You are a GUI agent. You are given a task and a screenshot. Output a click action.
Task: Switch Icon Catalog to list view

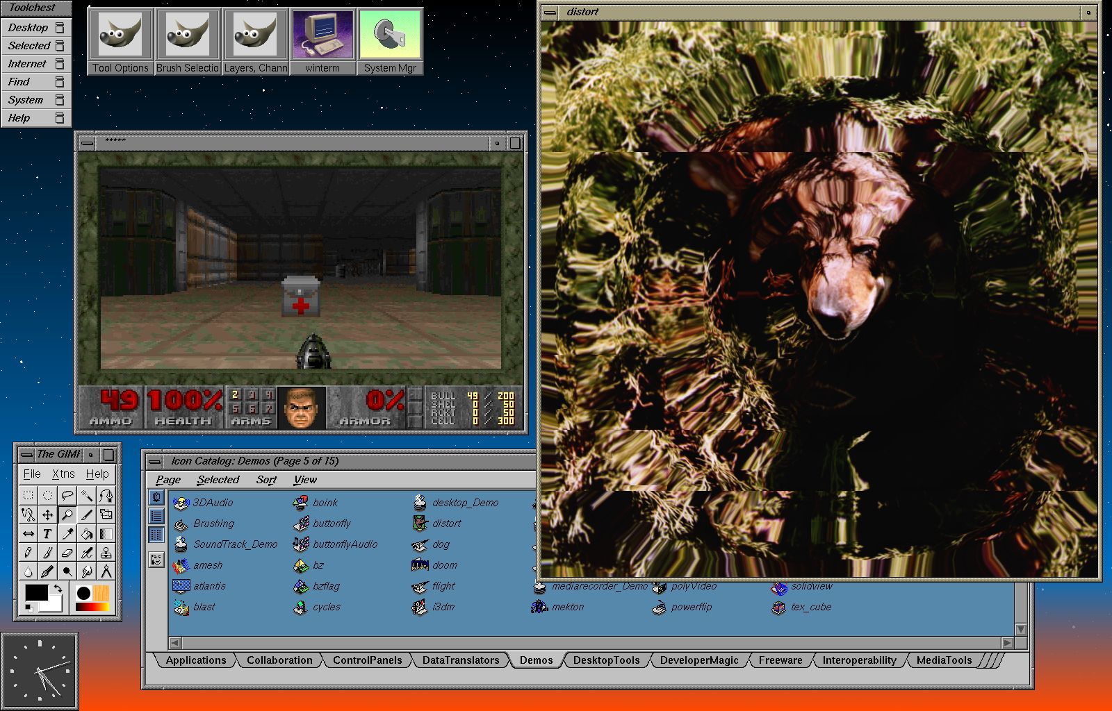click(156, 516)
